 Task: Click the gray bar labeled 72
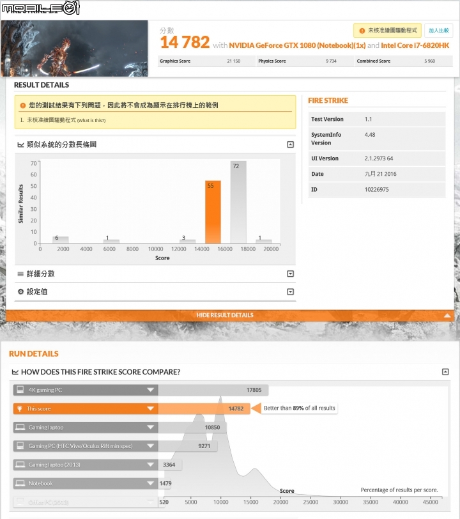(x=238, y=202)
